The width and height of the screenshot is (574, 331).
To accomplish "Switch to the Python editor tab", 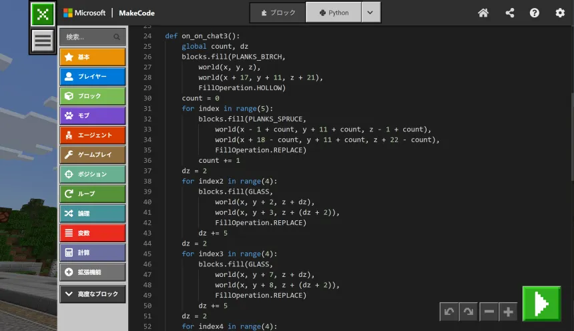I will tap(334, 13).
